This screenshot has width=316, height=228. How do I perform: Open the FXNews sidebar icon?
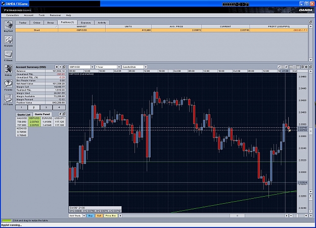pos(8,55)
